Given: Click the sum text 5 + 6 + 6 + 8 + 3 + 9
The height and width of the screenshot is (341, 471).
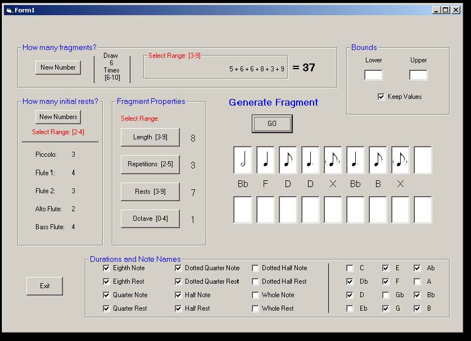Looking at the screenshot, I should pyautogui.click(x=256, y=69).
